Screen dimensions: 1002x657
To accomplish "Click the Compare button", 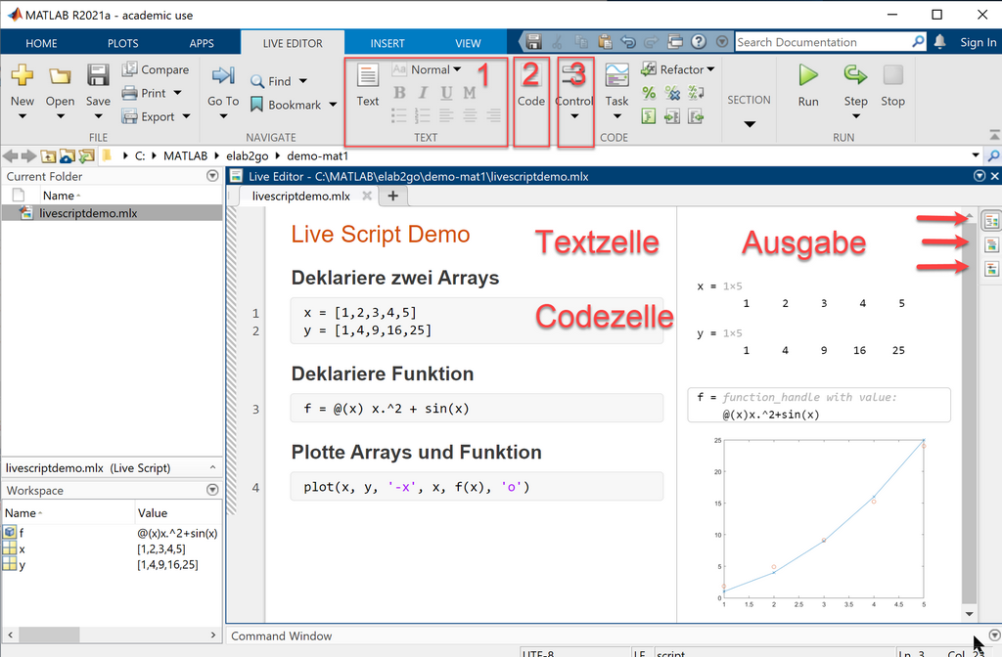I will click(156, 69).
